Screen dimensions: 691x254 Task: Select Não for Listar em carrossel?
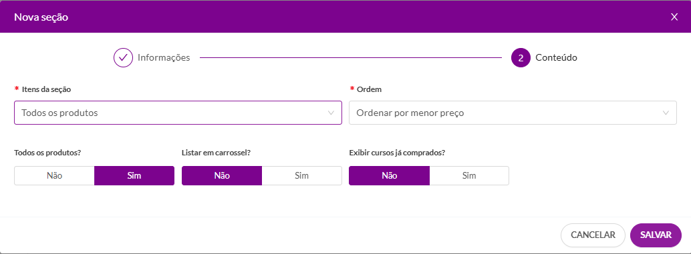[x=222, y=176]
